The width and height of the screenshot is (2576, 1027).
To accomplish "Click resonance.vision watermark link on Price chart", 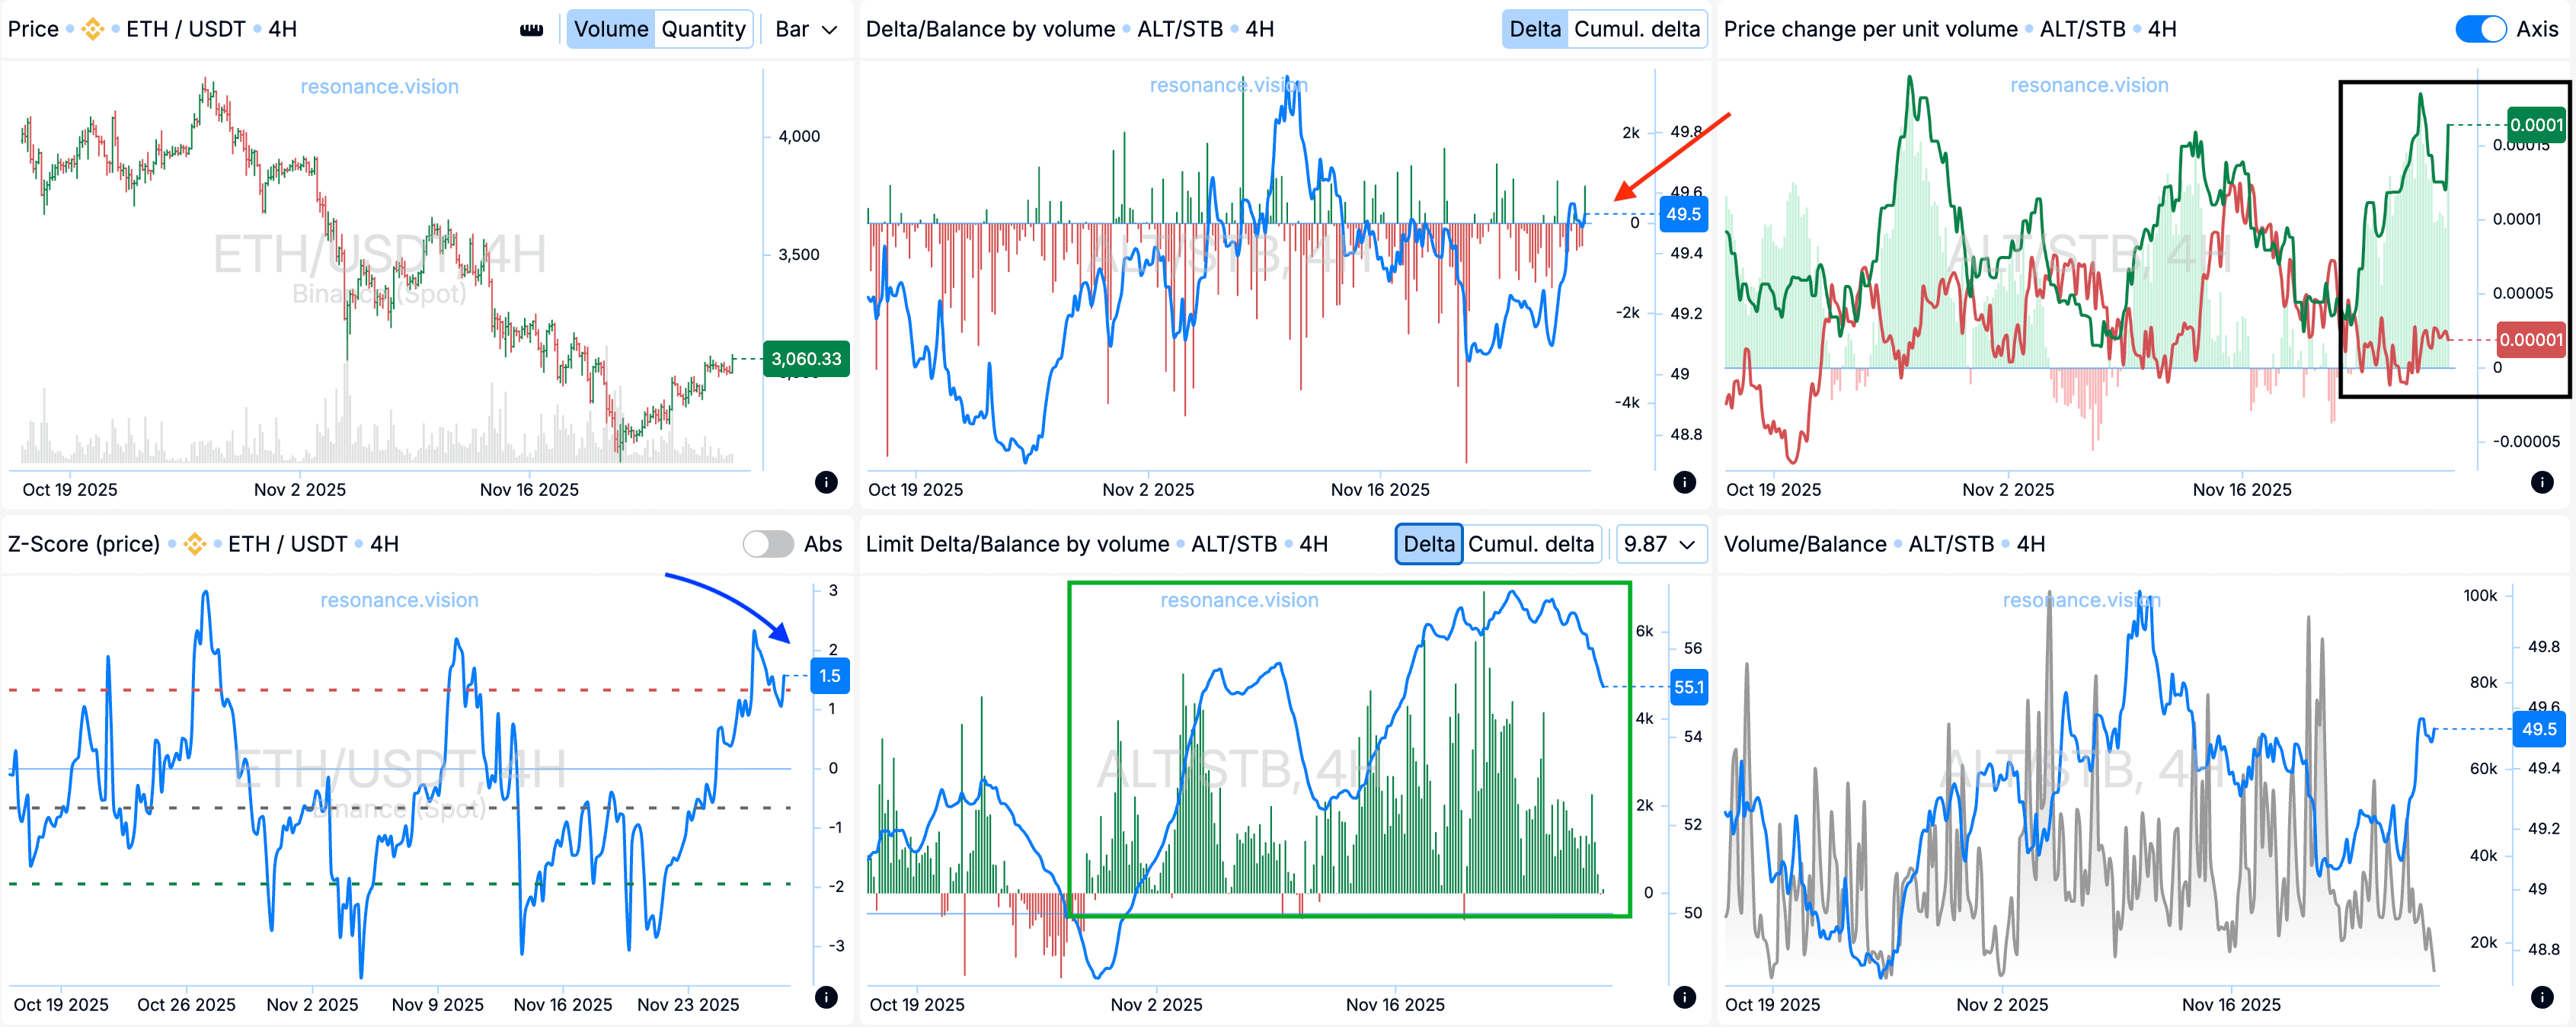I will tap(379, 87).
